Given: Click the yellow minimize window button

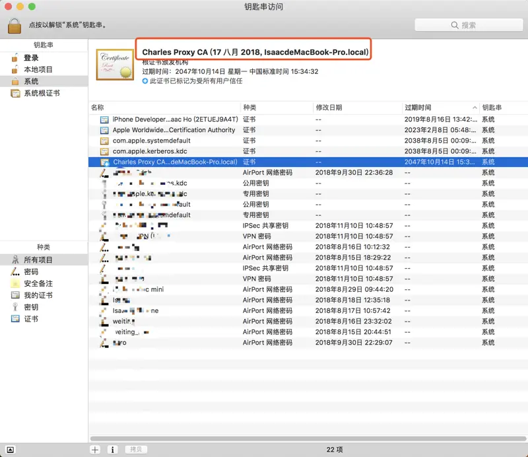Looking at the screenshot, I should tap(20, 7).
